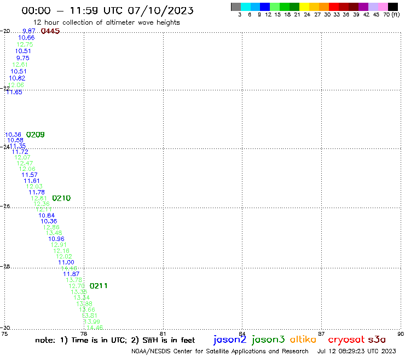Click the note about UTC and feet
The width and height of the screenshot is (405, 356).
115,340
